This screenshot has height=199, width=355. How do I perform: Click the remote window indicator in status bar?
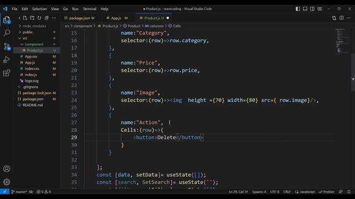pos(5,192)
